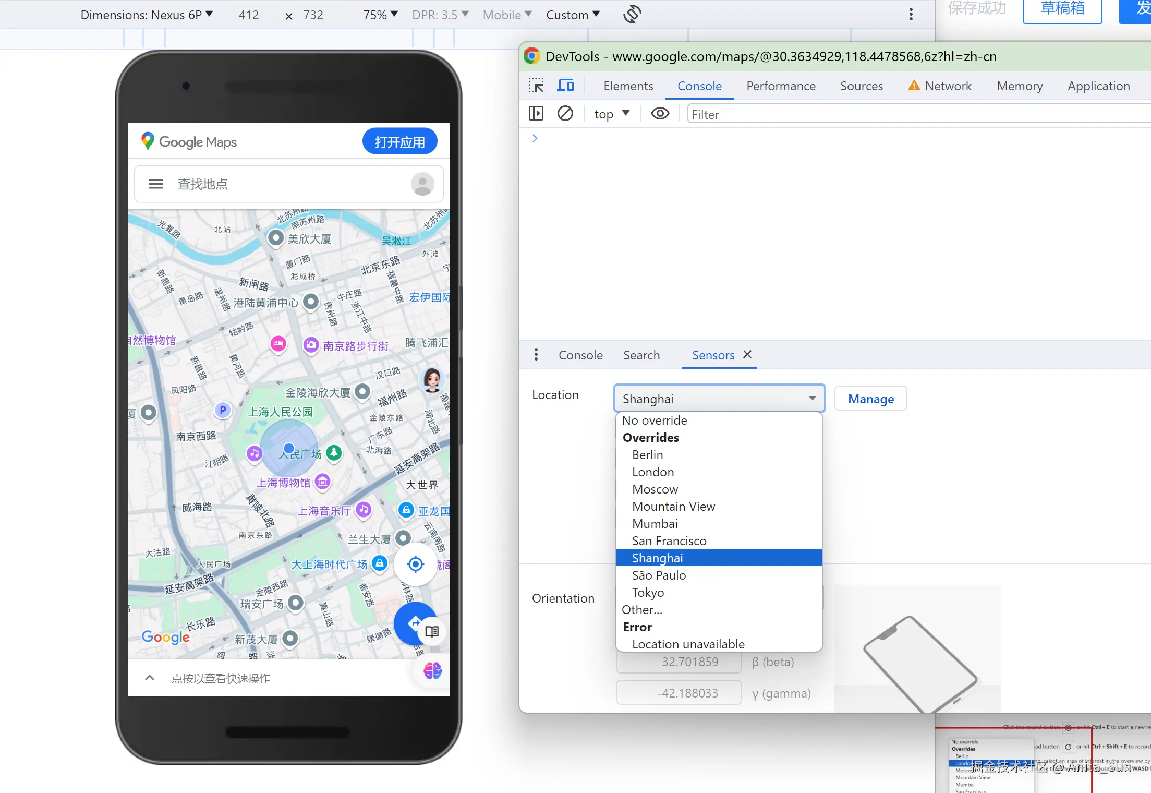Viewport: 1151px width, 793px height.
Task: Toggle the live expression eye icon
Action: click(660, 114)
